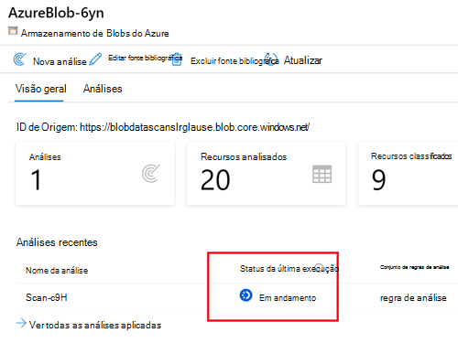
Task: Switch to the Visão geral tab
Action: (x=41, y=89)
